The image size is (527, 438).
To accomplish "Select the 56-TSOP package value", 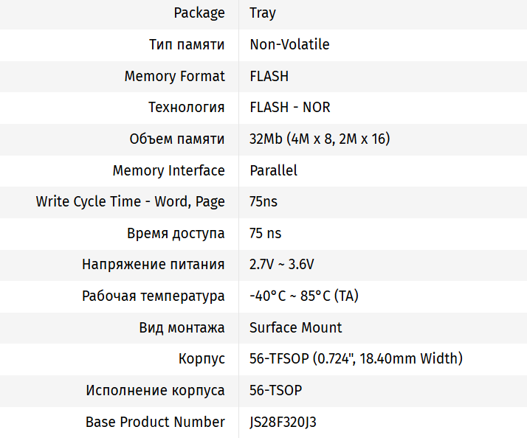I will point(275,390).
